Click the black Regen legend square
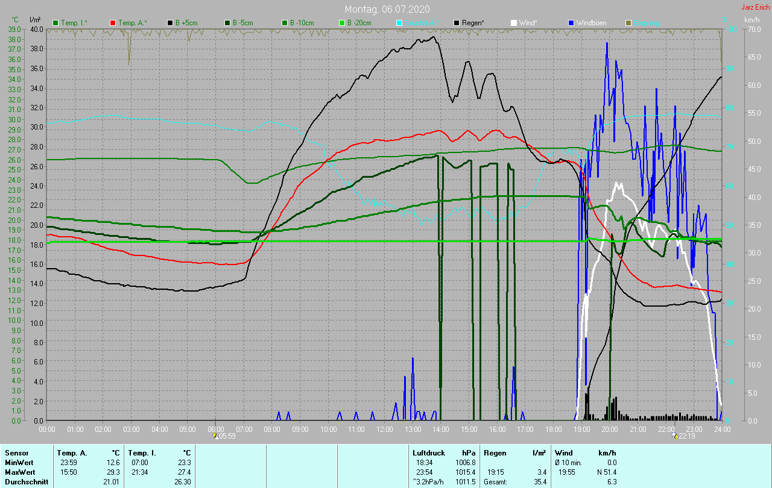 [x=457, y=23]
